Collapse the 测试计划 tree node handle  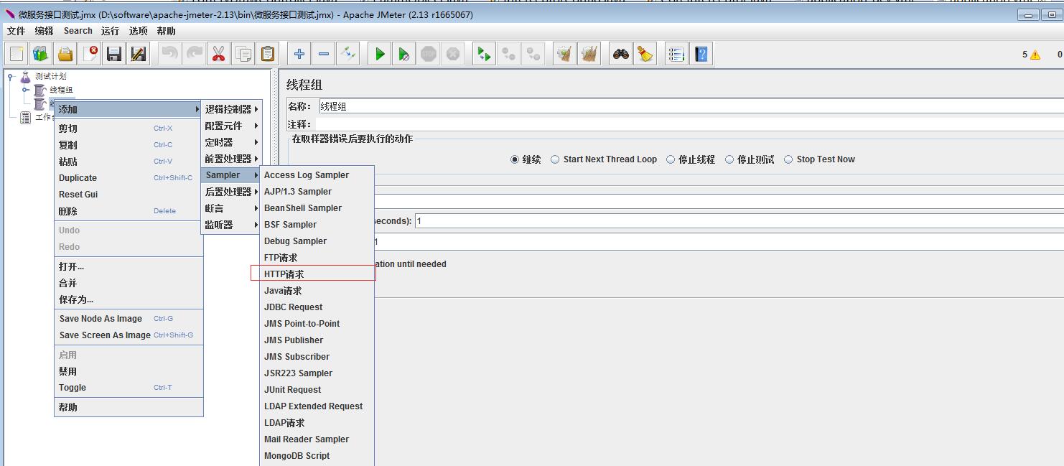coord(11,76)
